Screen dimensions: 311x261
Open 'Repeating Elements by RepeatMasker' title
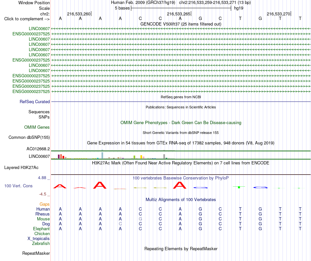pyautogui.click(x=181, y=249)
